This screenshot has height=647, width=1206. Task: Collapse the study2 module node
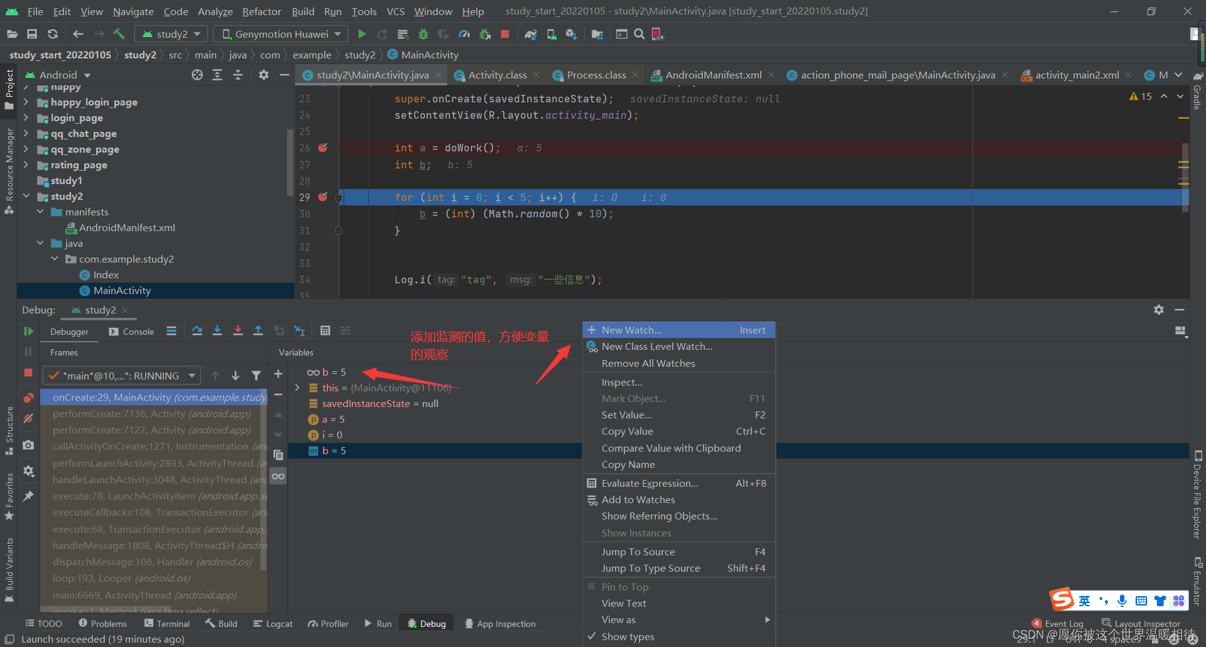(26, 196)
